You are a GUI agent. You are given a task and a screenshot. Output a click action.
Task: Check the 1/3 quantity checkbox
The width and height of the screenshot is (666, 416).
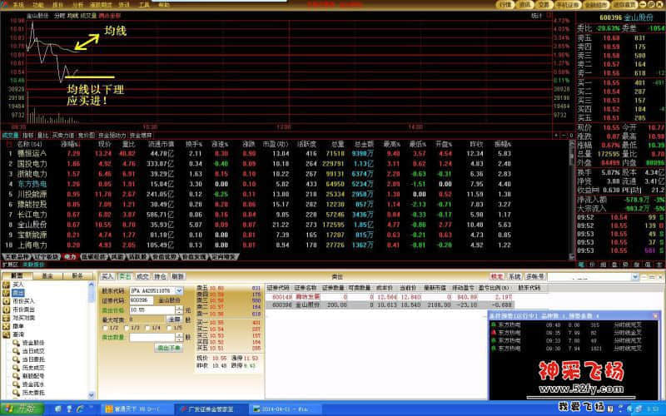128,326
